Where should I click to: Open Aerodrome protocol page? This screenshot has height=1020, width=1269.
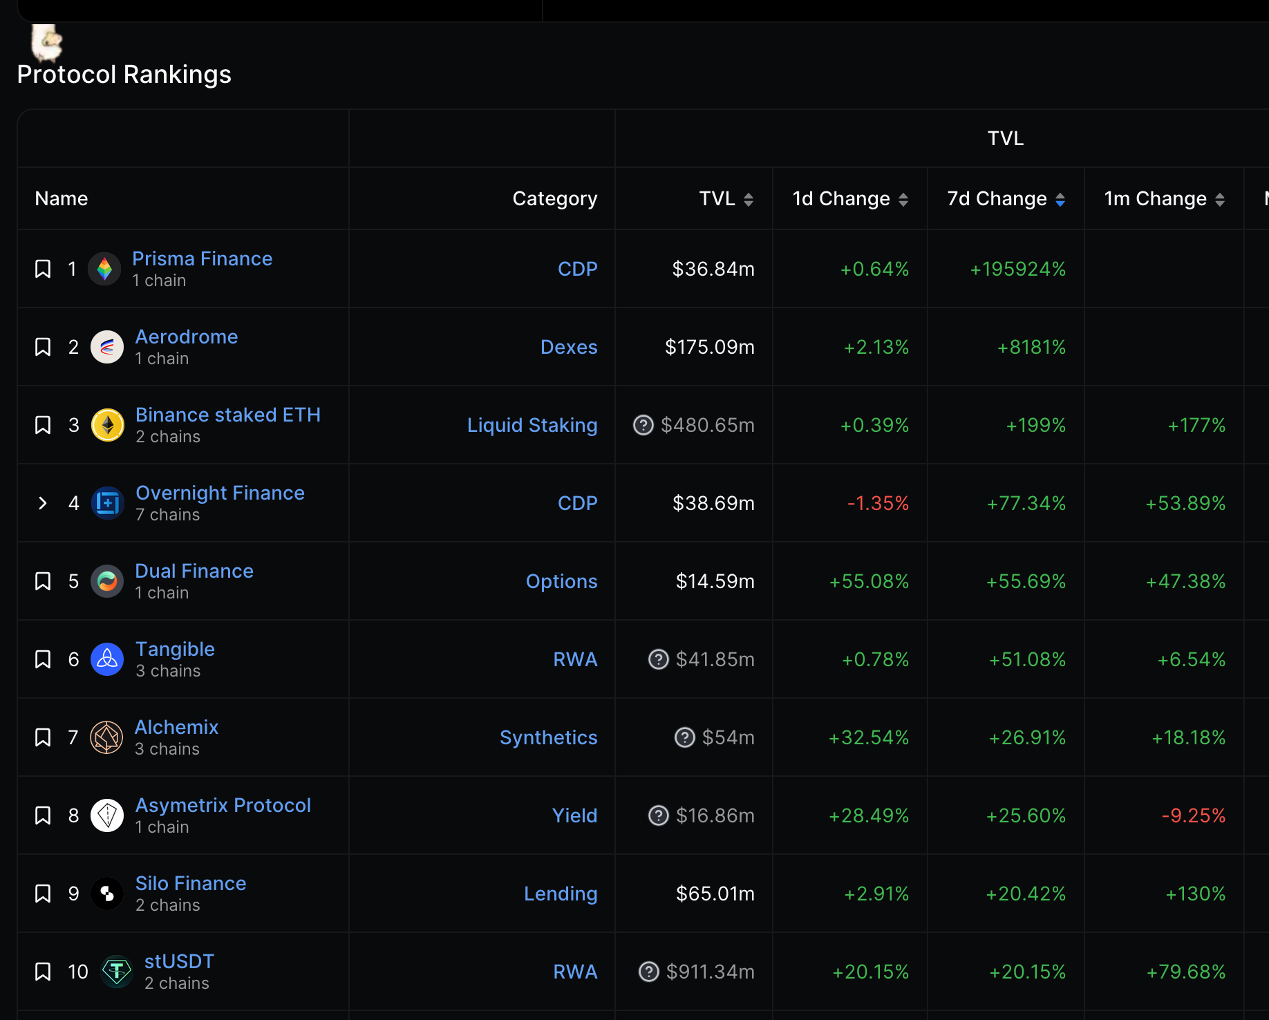[186, 337]
